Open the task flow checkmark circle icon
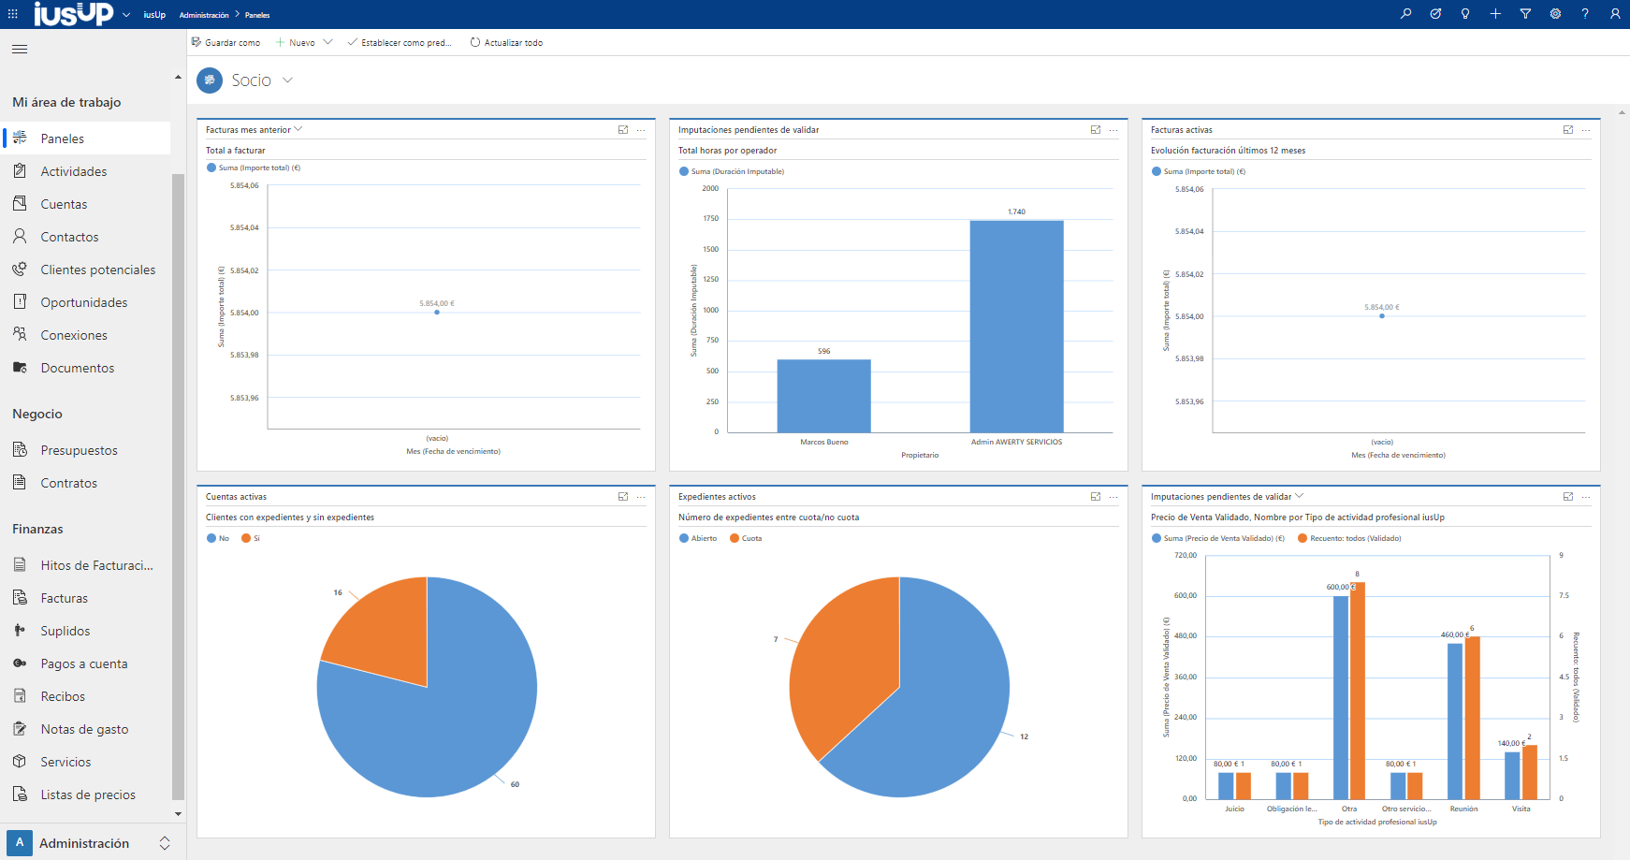This screenshot has height=860, width=1630. tap(1435, 14)
